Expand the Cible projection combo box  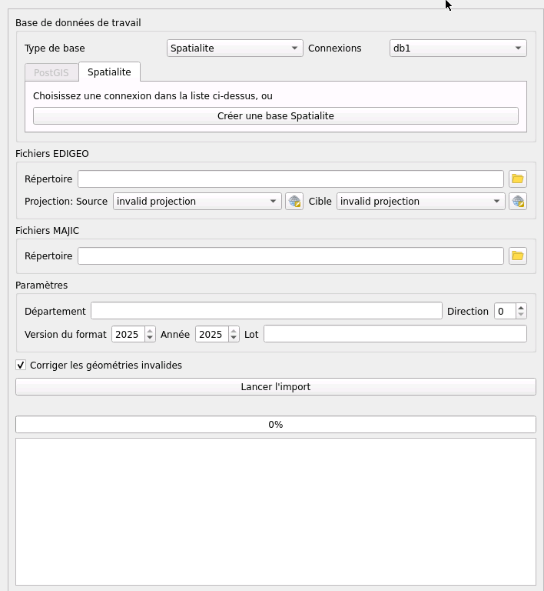pos(420,202)
